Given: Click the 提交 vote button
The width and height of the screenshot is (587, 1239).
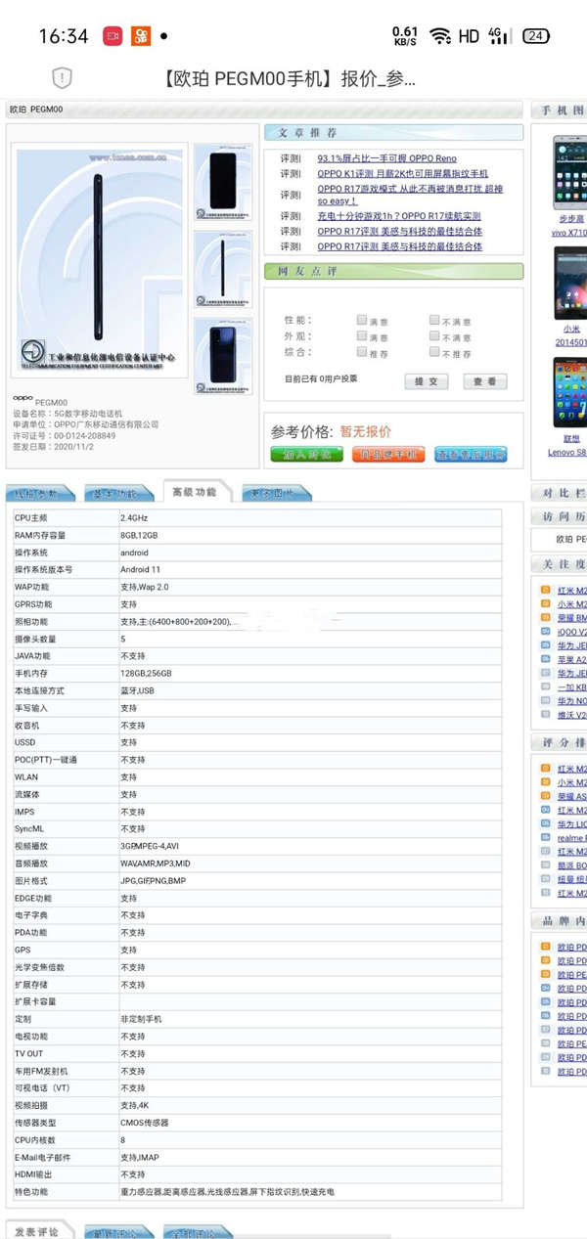Looking at the screenshot, I should [427, 381].
